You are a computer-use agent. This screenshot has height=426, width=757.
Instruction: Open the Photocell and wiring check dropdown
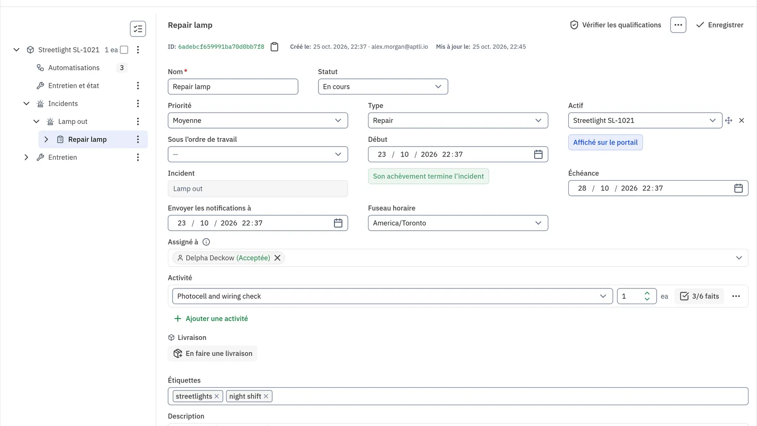393,296
